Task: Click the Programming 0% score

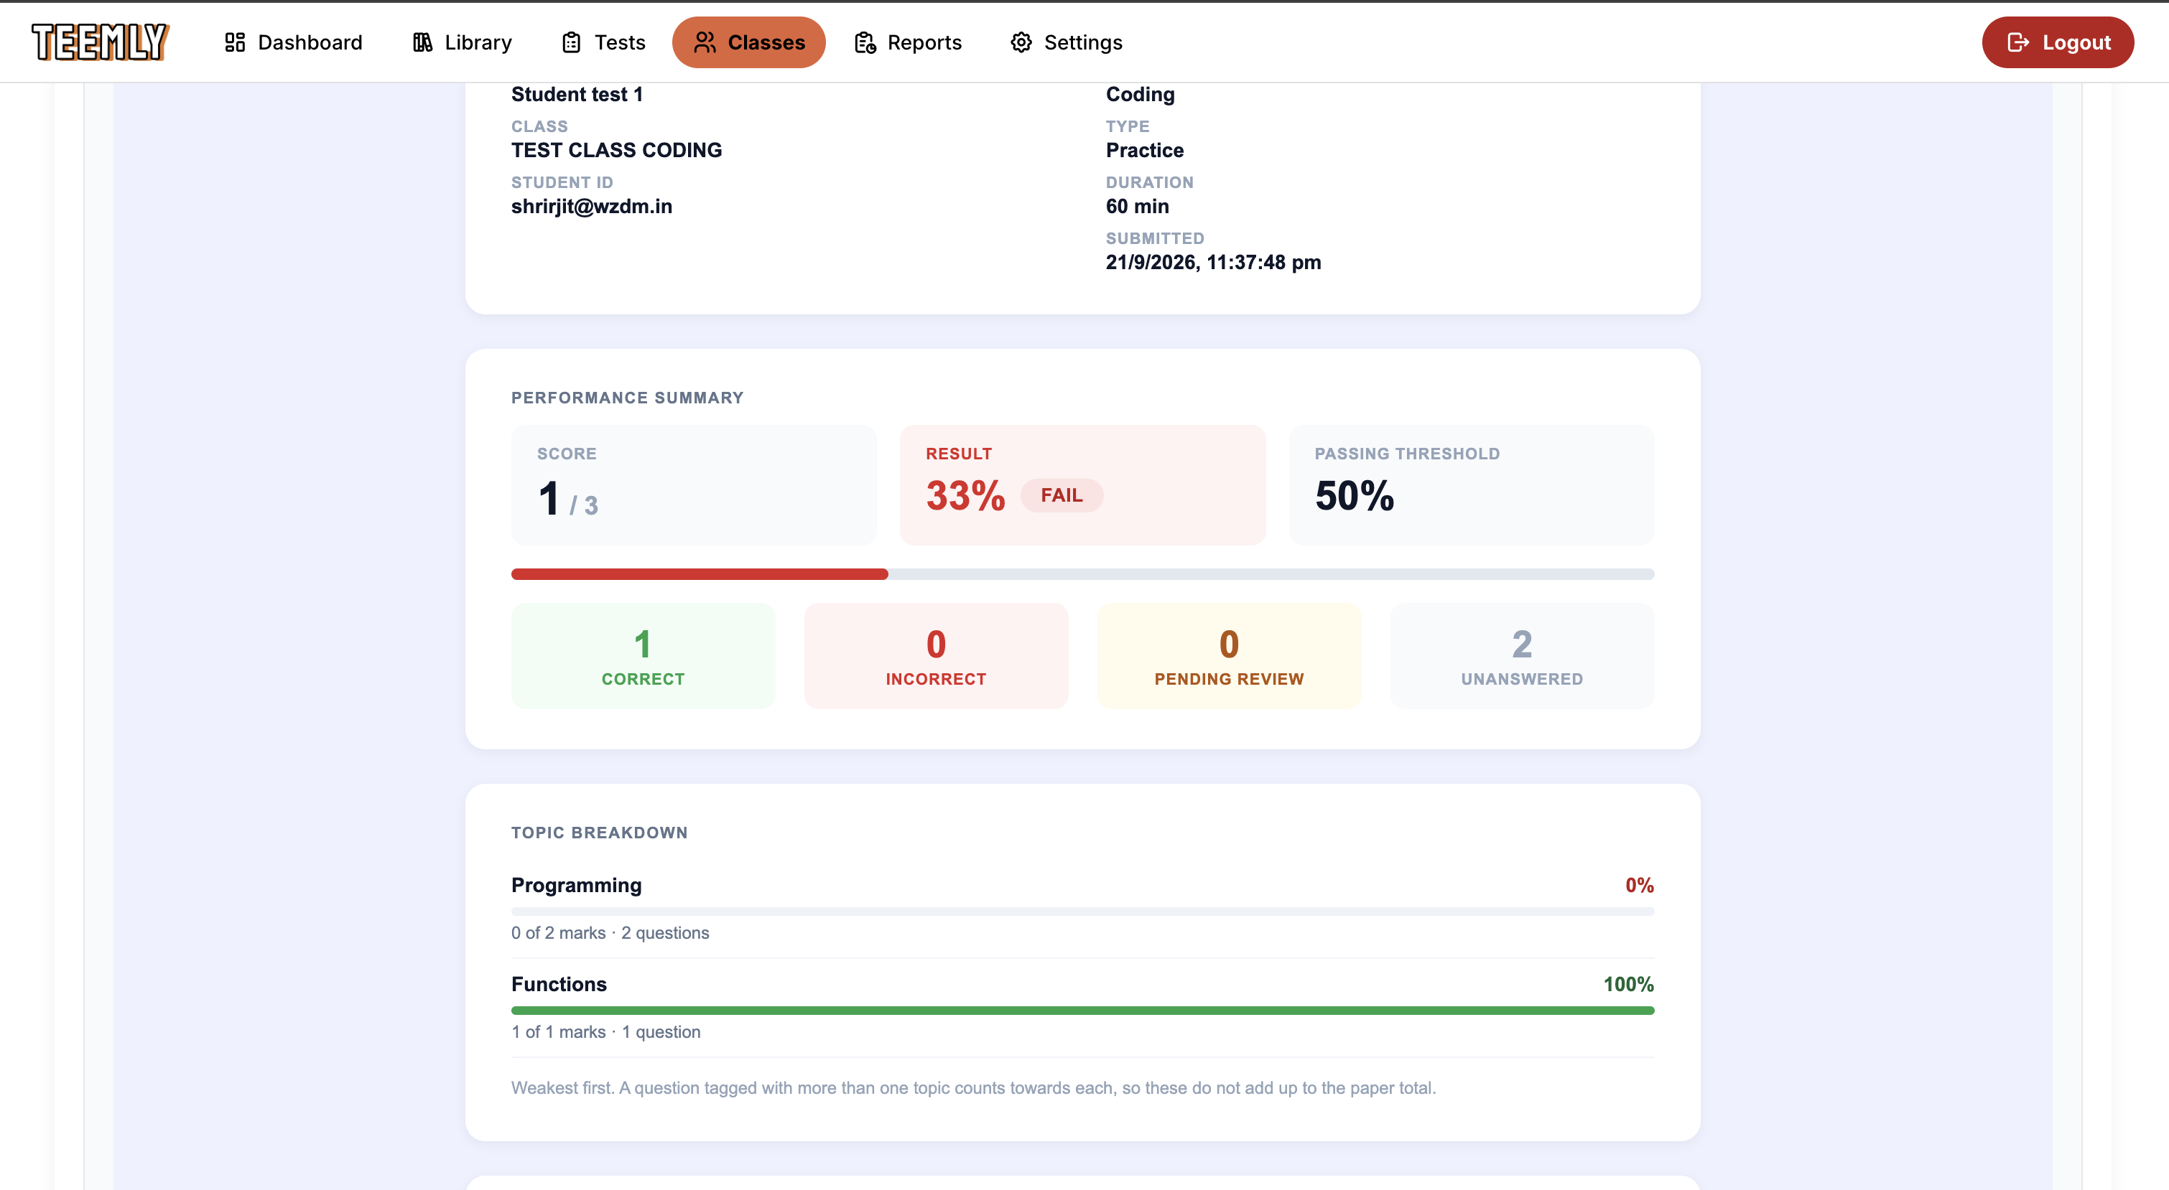Action: (1640, 886)
